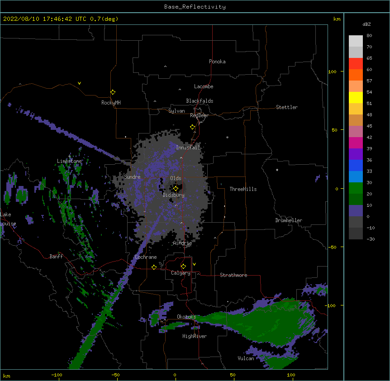Click the Limestone label
The height and width of the screenshot is (381, 390).
[69, 161]
